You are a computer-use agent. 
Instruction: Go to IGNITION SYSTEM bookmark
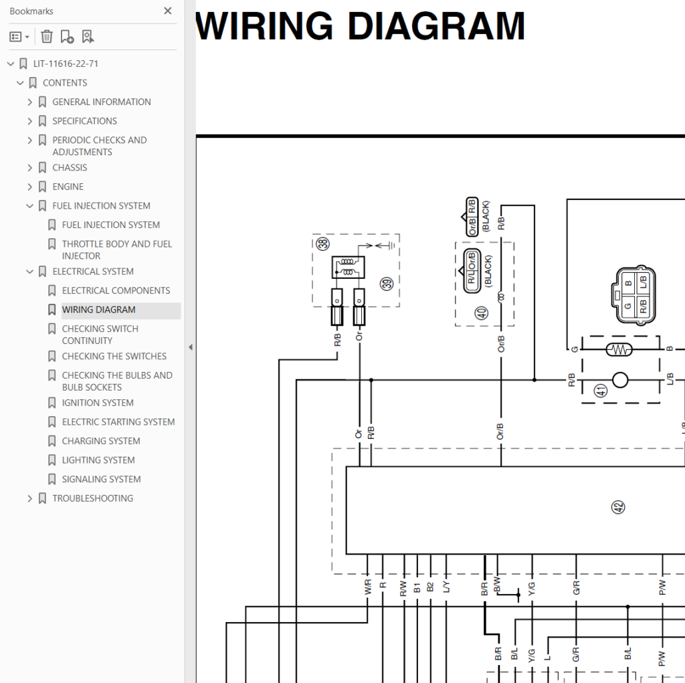pyautogui.click(x=98, y=403)
